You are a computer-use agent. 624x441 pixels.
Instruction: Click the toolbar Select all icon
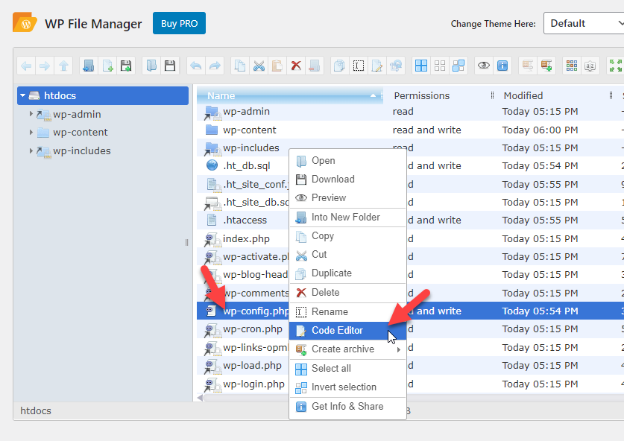click(421, 66)
